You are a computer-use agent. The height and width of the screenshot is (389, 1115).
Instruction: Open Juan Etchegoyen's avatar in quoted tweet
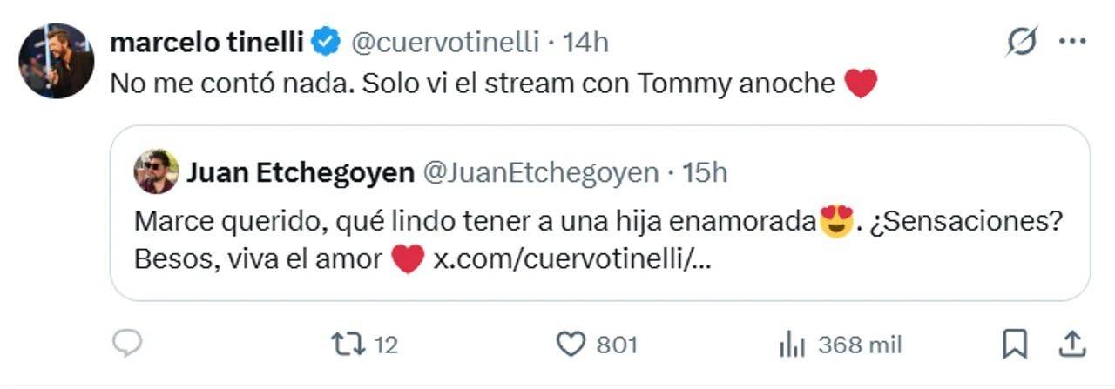pos(156,172)
